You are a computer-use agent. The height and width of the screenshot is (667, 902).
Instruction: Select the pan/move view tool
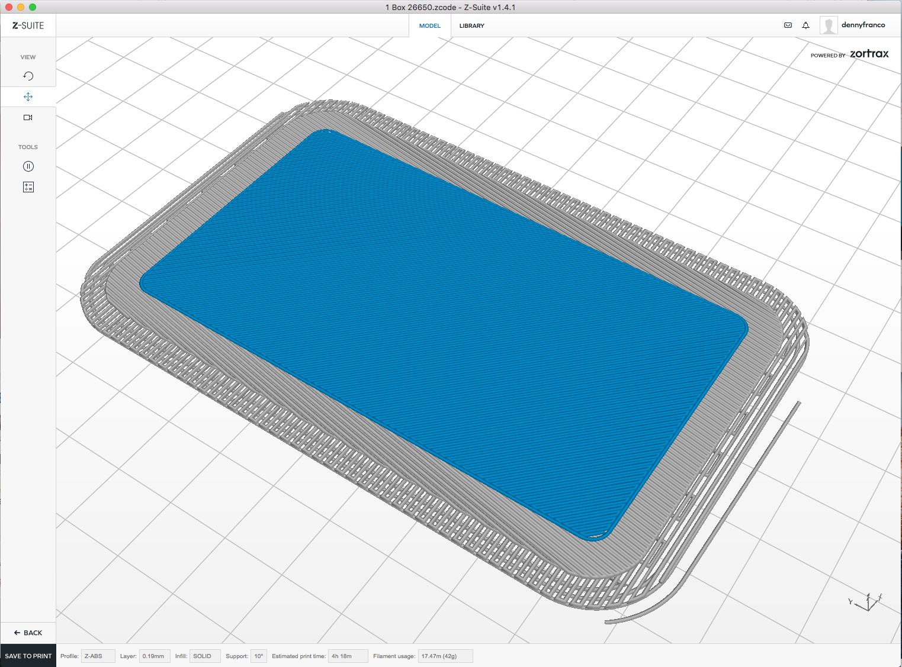click(x=28, y=96)
